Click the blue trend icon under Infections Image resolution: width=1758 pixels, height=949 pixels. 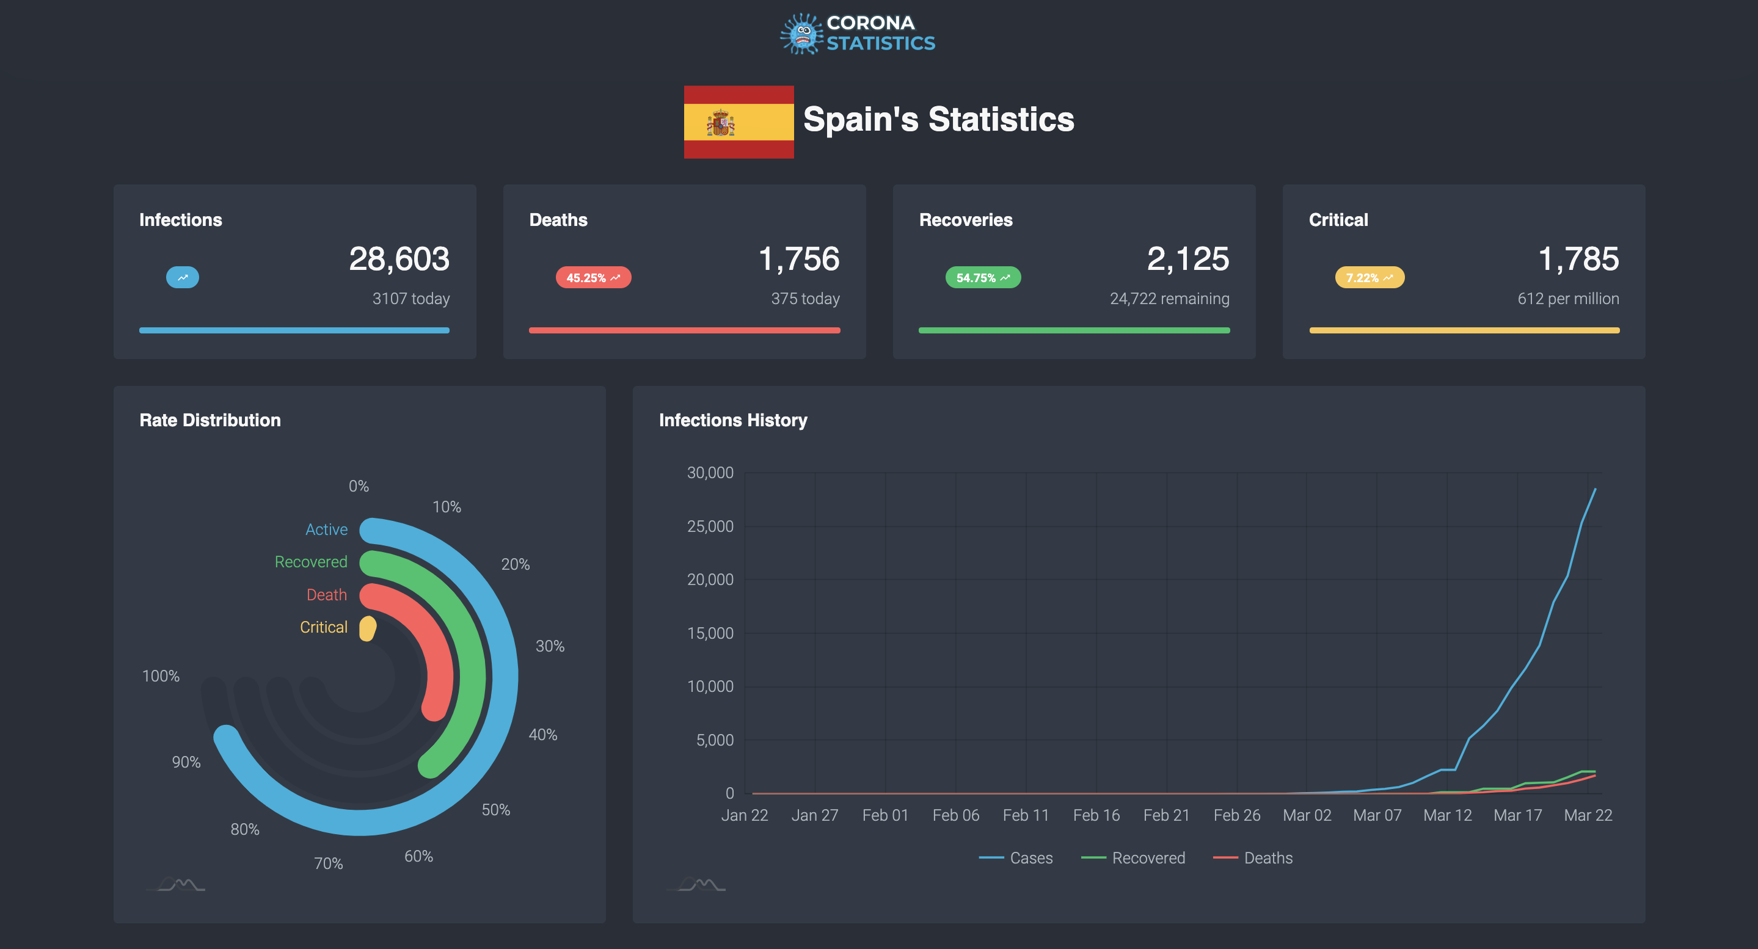pyautogui.click(x=181, y=277)
